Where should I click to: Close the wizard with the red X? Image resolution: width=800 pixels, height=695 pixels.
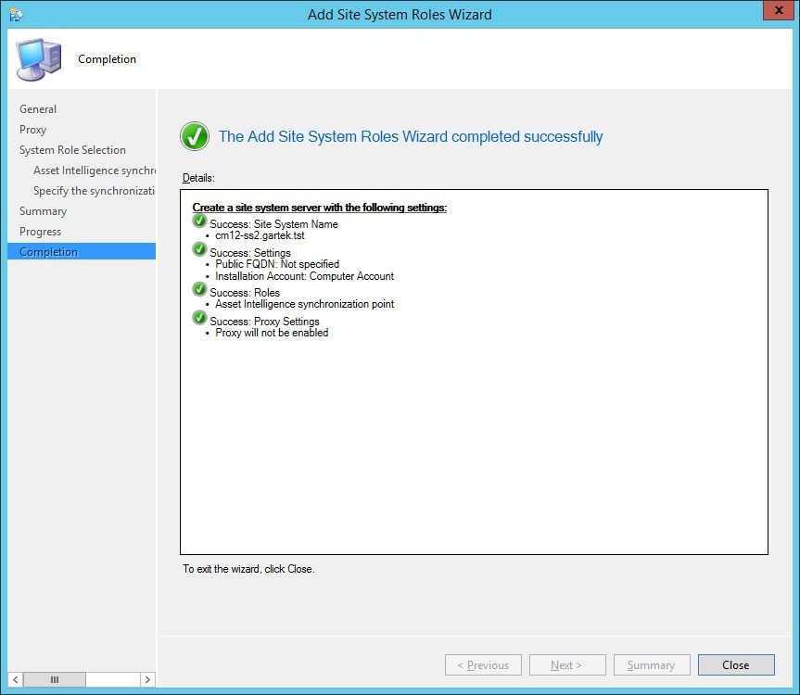point(779,10)
